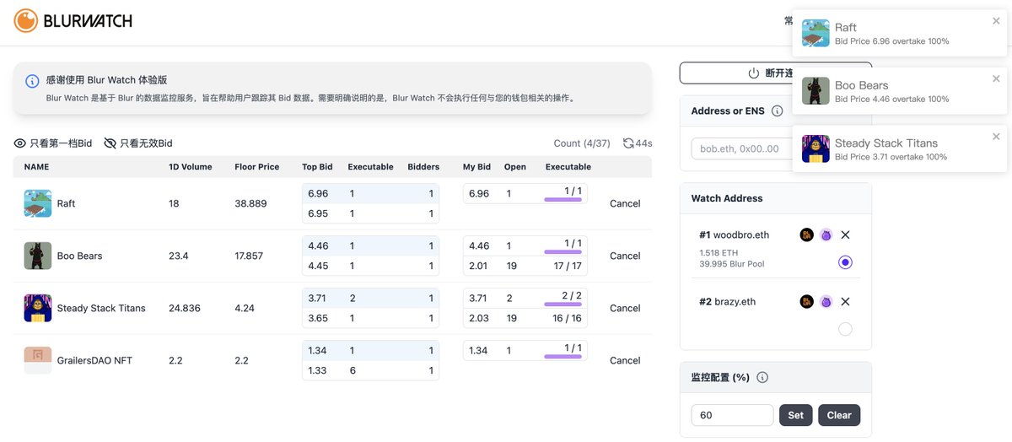
Task: Cancel the Raft bid
Action: [625, 203]
